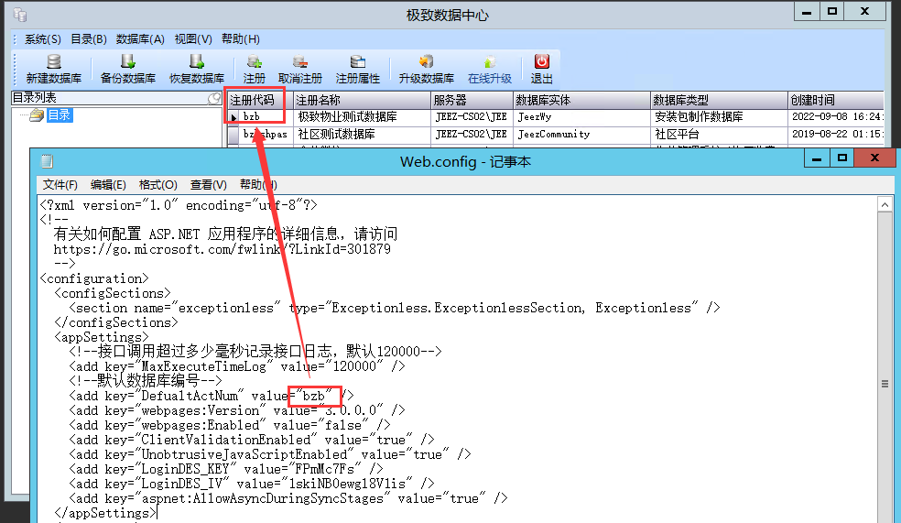Click the LoginDES_IV line in Notepad
This screenshot has height=523, width=901.
tap(252, 484)
